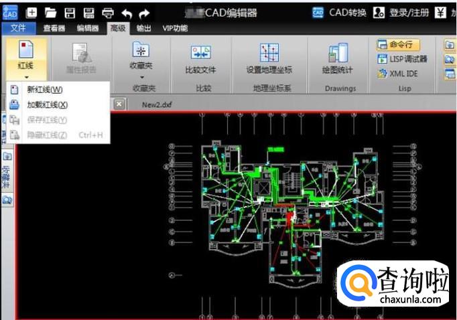Click 比较文件 compare files icon
This screenshot has height=320, width=457.
point(201,53)
